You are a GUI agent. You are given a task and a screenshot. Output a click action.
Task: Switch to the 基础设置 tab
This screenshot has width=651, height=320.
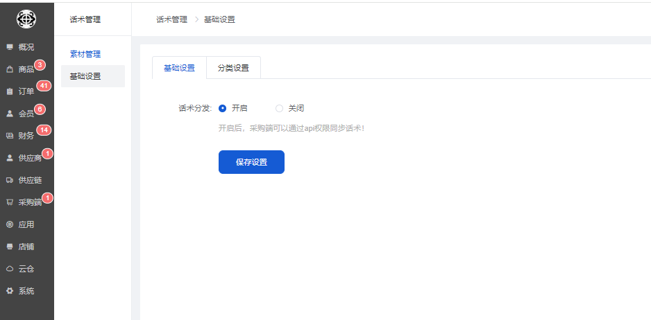point(179,68)
